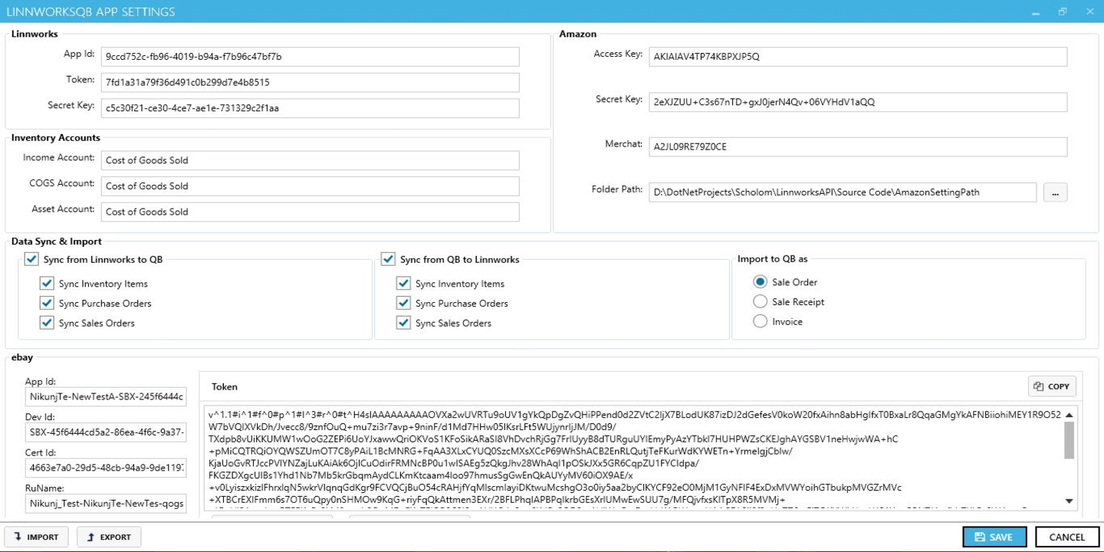
Task: Uncheck Linnworks to QB Sync Sales Orders
Action: coord(47,323)
